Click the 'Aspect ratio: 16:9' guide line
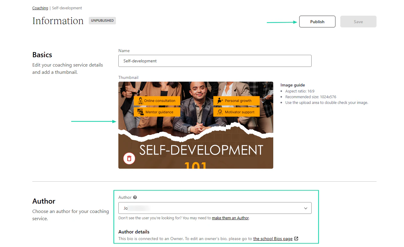404x247 pixels. (300, 91)
